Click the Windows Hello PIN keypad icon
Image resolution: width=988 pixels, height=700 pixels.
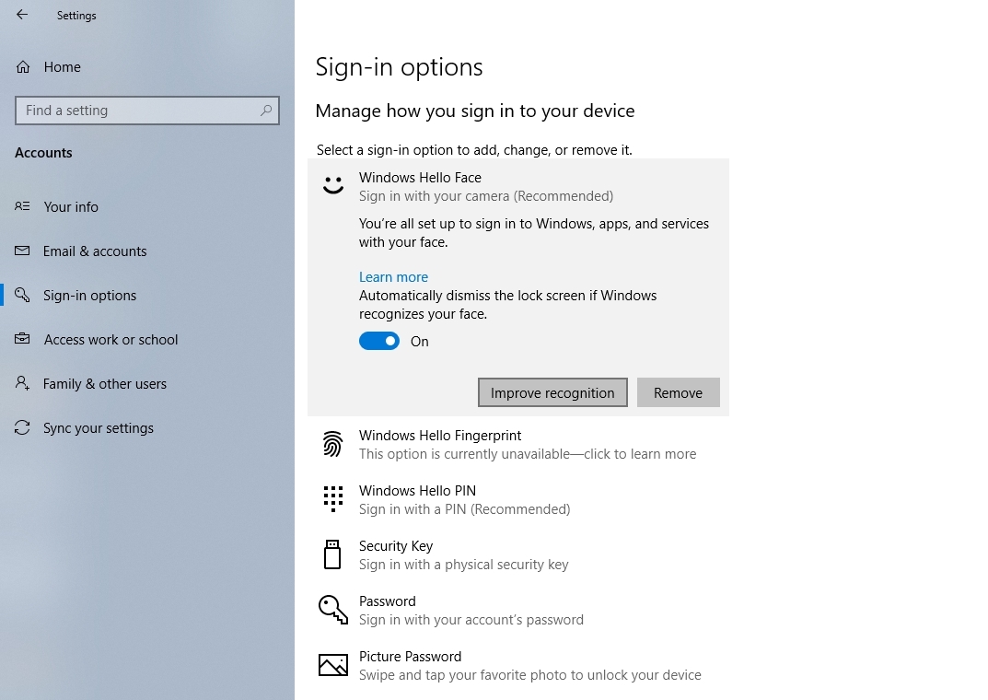click(332, 498)
